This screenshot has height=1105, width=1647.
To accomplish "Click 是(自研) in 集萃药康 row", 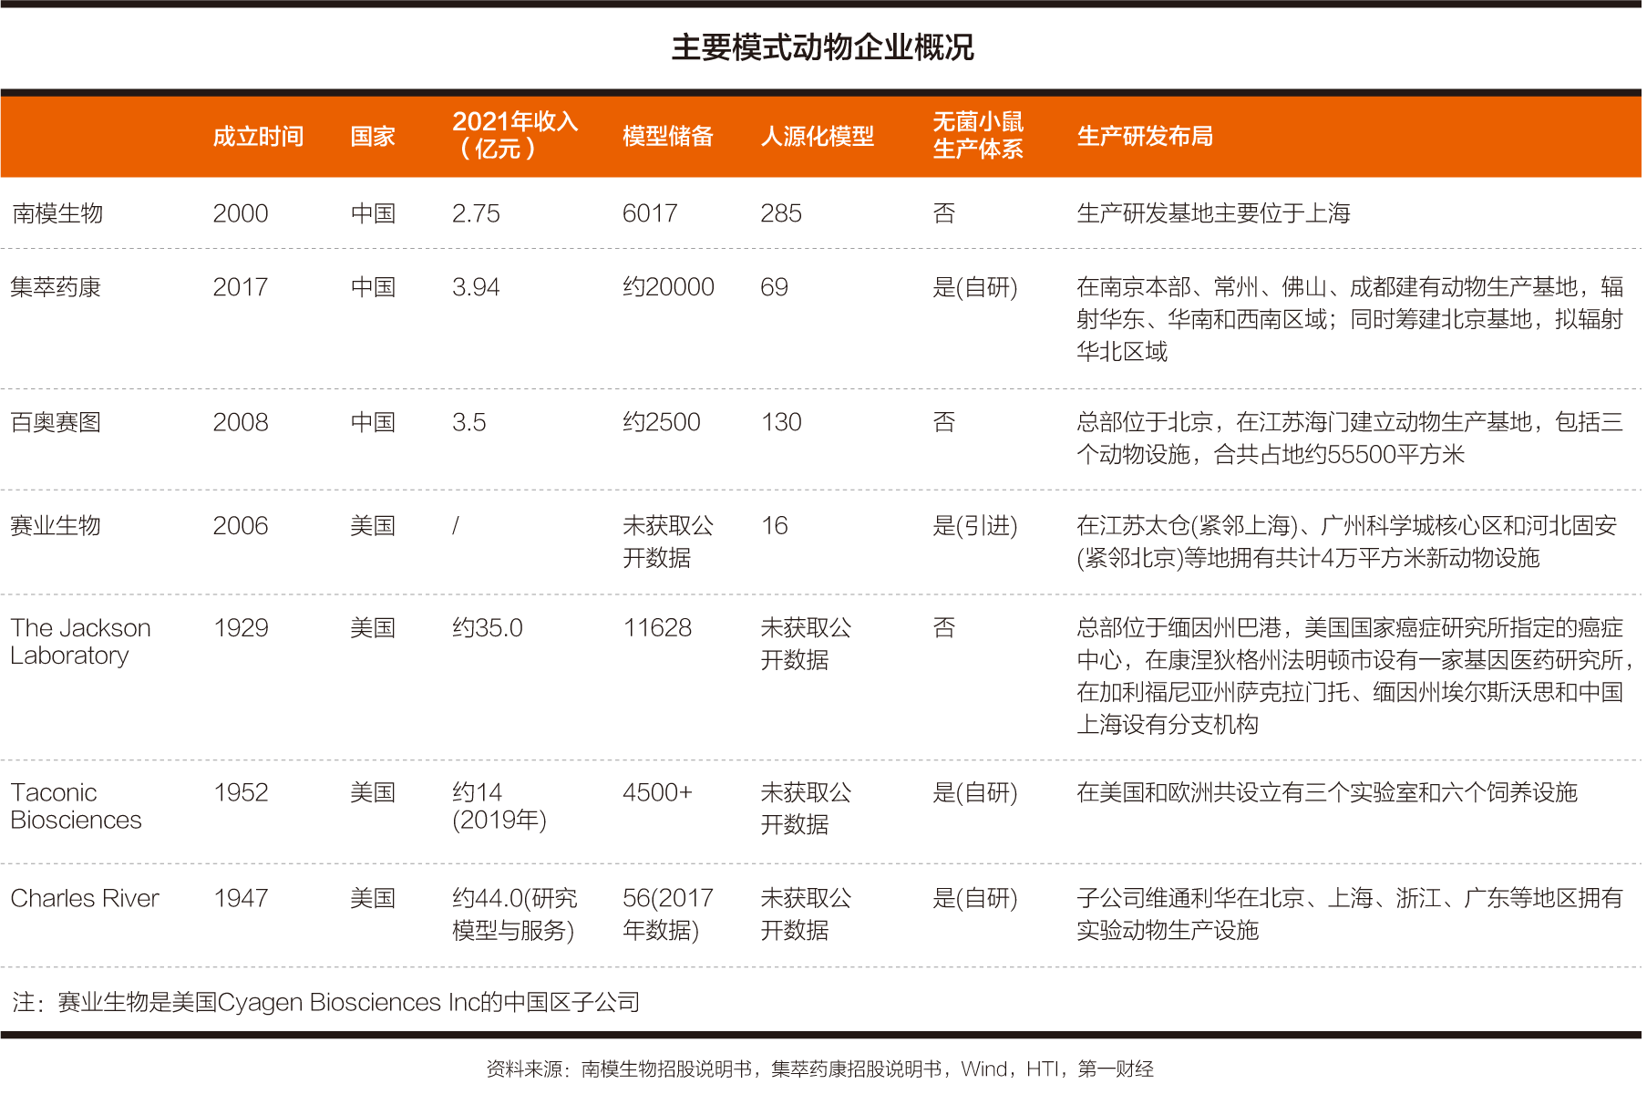I will pyautogui.click(x=974, y=287).
